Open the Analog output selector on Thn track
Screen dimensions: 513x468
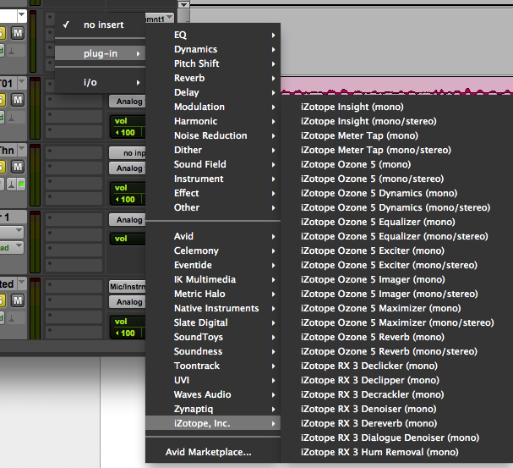[x=128, y=168]
